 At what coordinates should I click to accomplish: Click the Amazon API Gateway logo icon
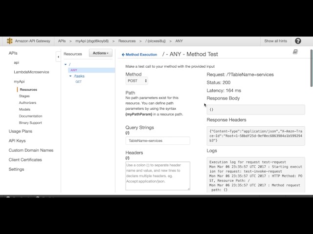(10, 41)
